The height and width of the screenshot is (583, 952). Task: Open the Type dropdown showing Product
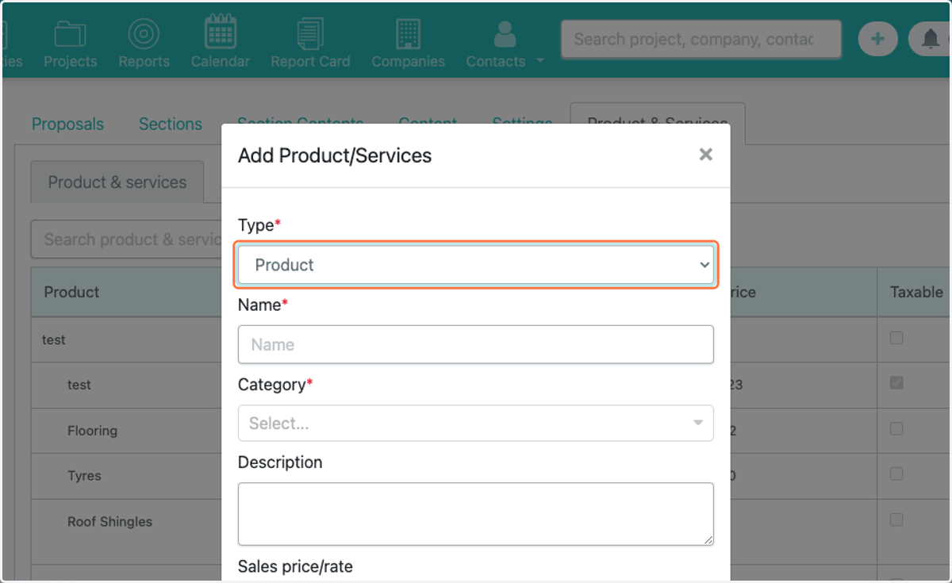[476, 265]
